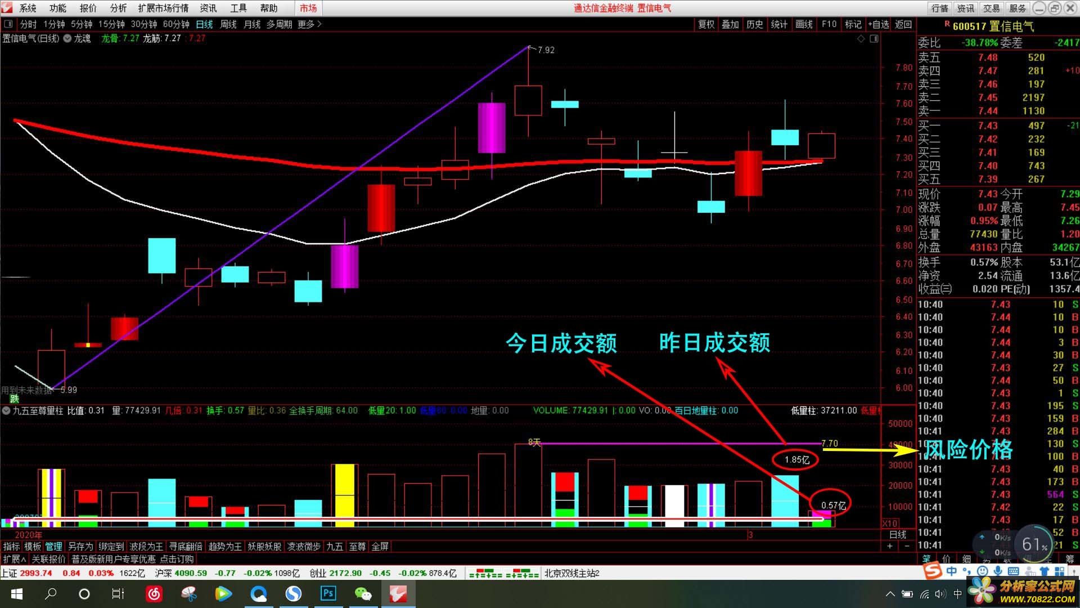Toggle 复权 price adjustment
The height and width of the screenshot is (608, 1080).
(x=706, y=24)
